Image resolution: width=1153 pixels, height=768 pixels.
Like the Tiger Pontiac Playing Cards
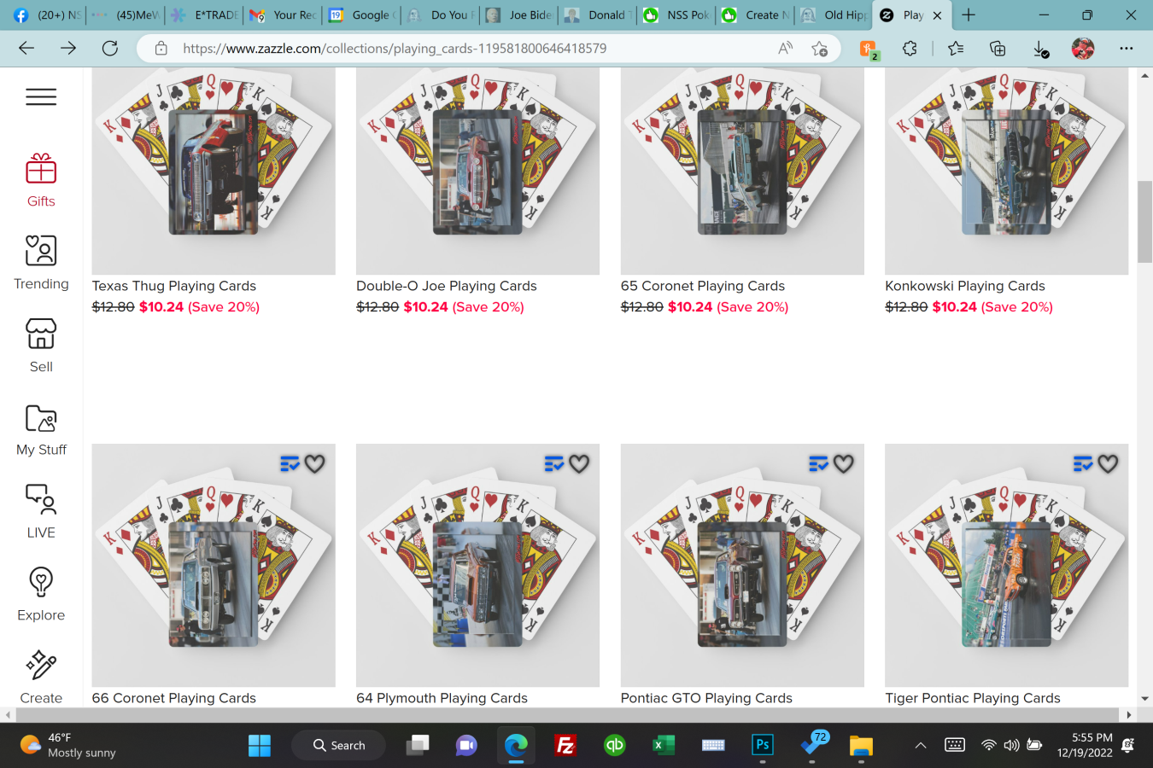click(x=1108, y=463)
